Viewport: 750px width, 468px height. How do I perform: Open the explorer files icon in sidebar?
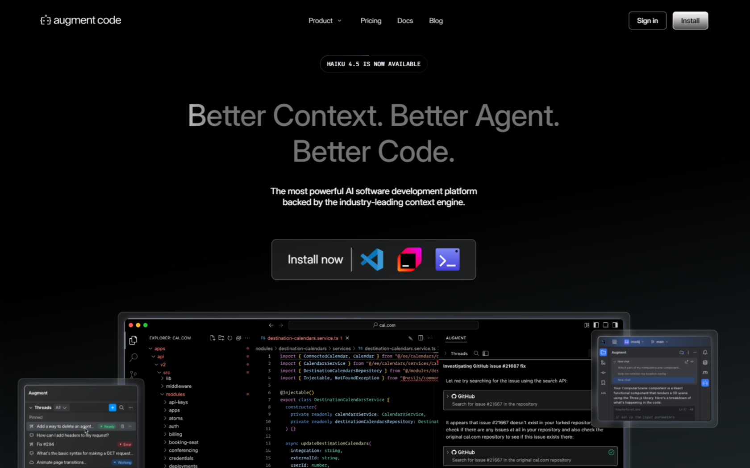pyautogui.click(x=133, y=341)
